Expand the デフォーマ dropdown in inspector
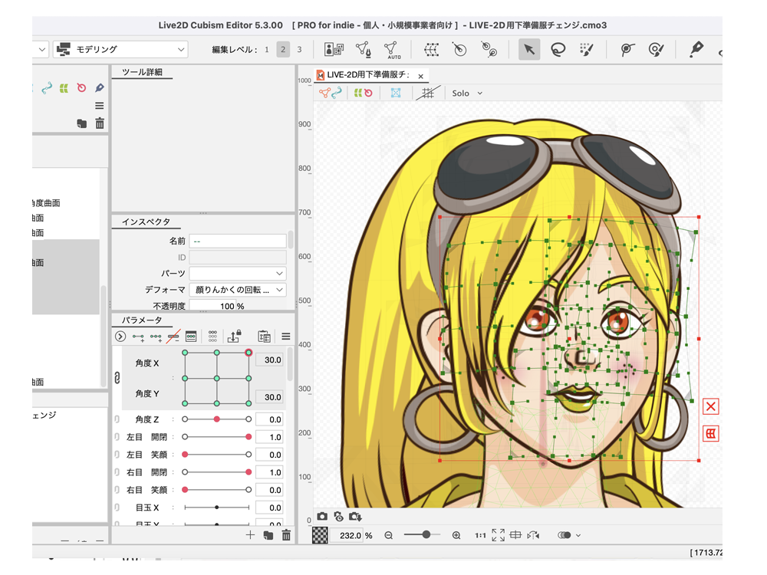Image resolution: width=767 pixels, height=575 pixels. pos(279,290)
